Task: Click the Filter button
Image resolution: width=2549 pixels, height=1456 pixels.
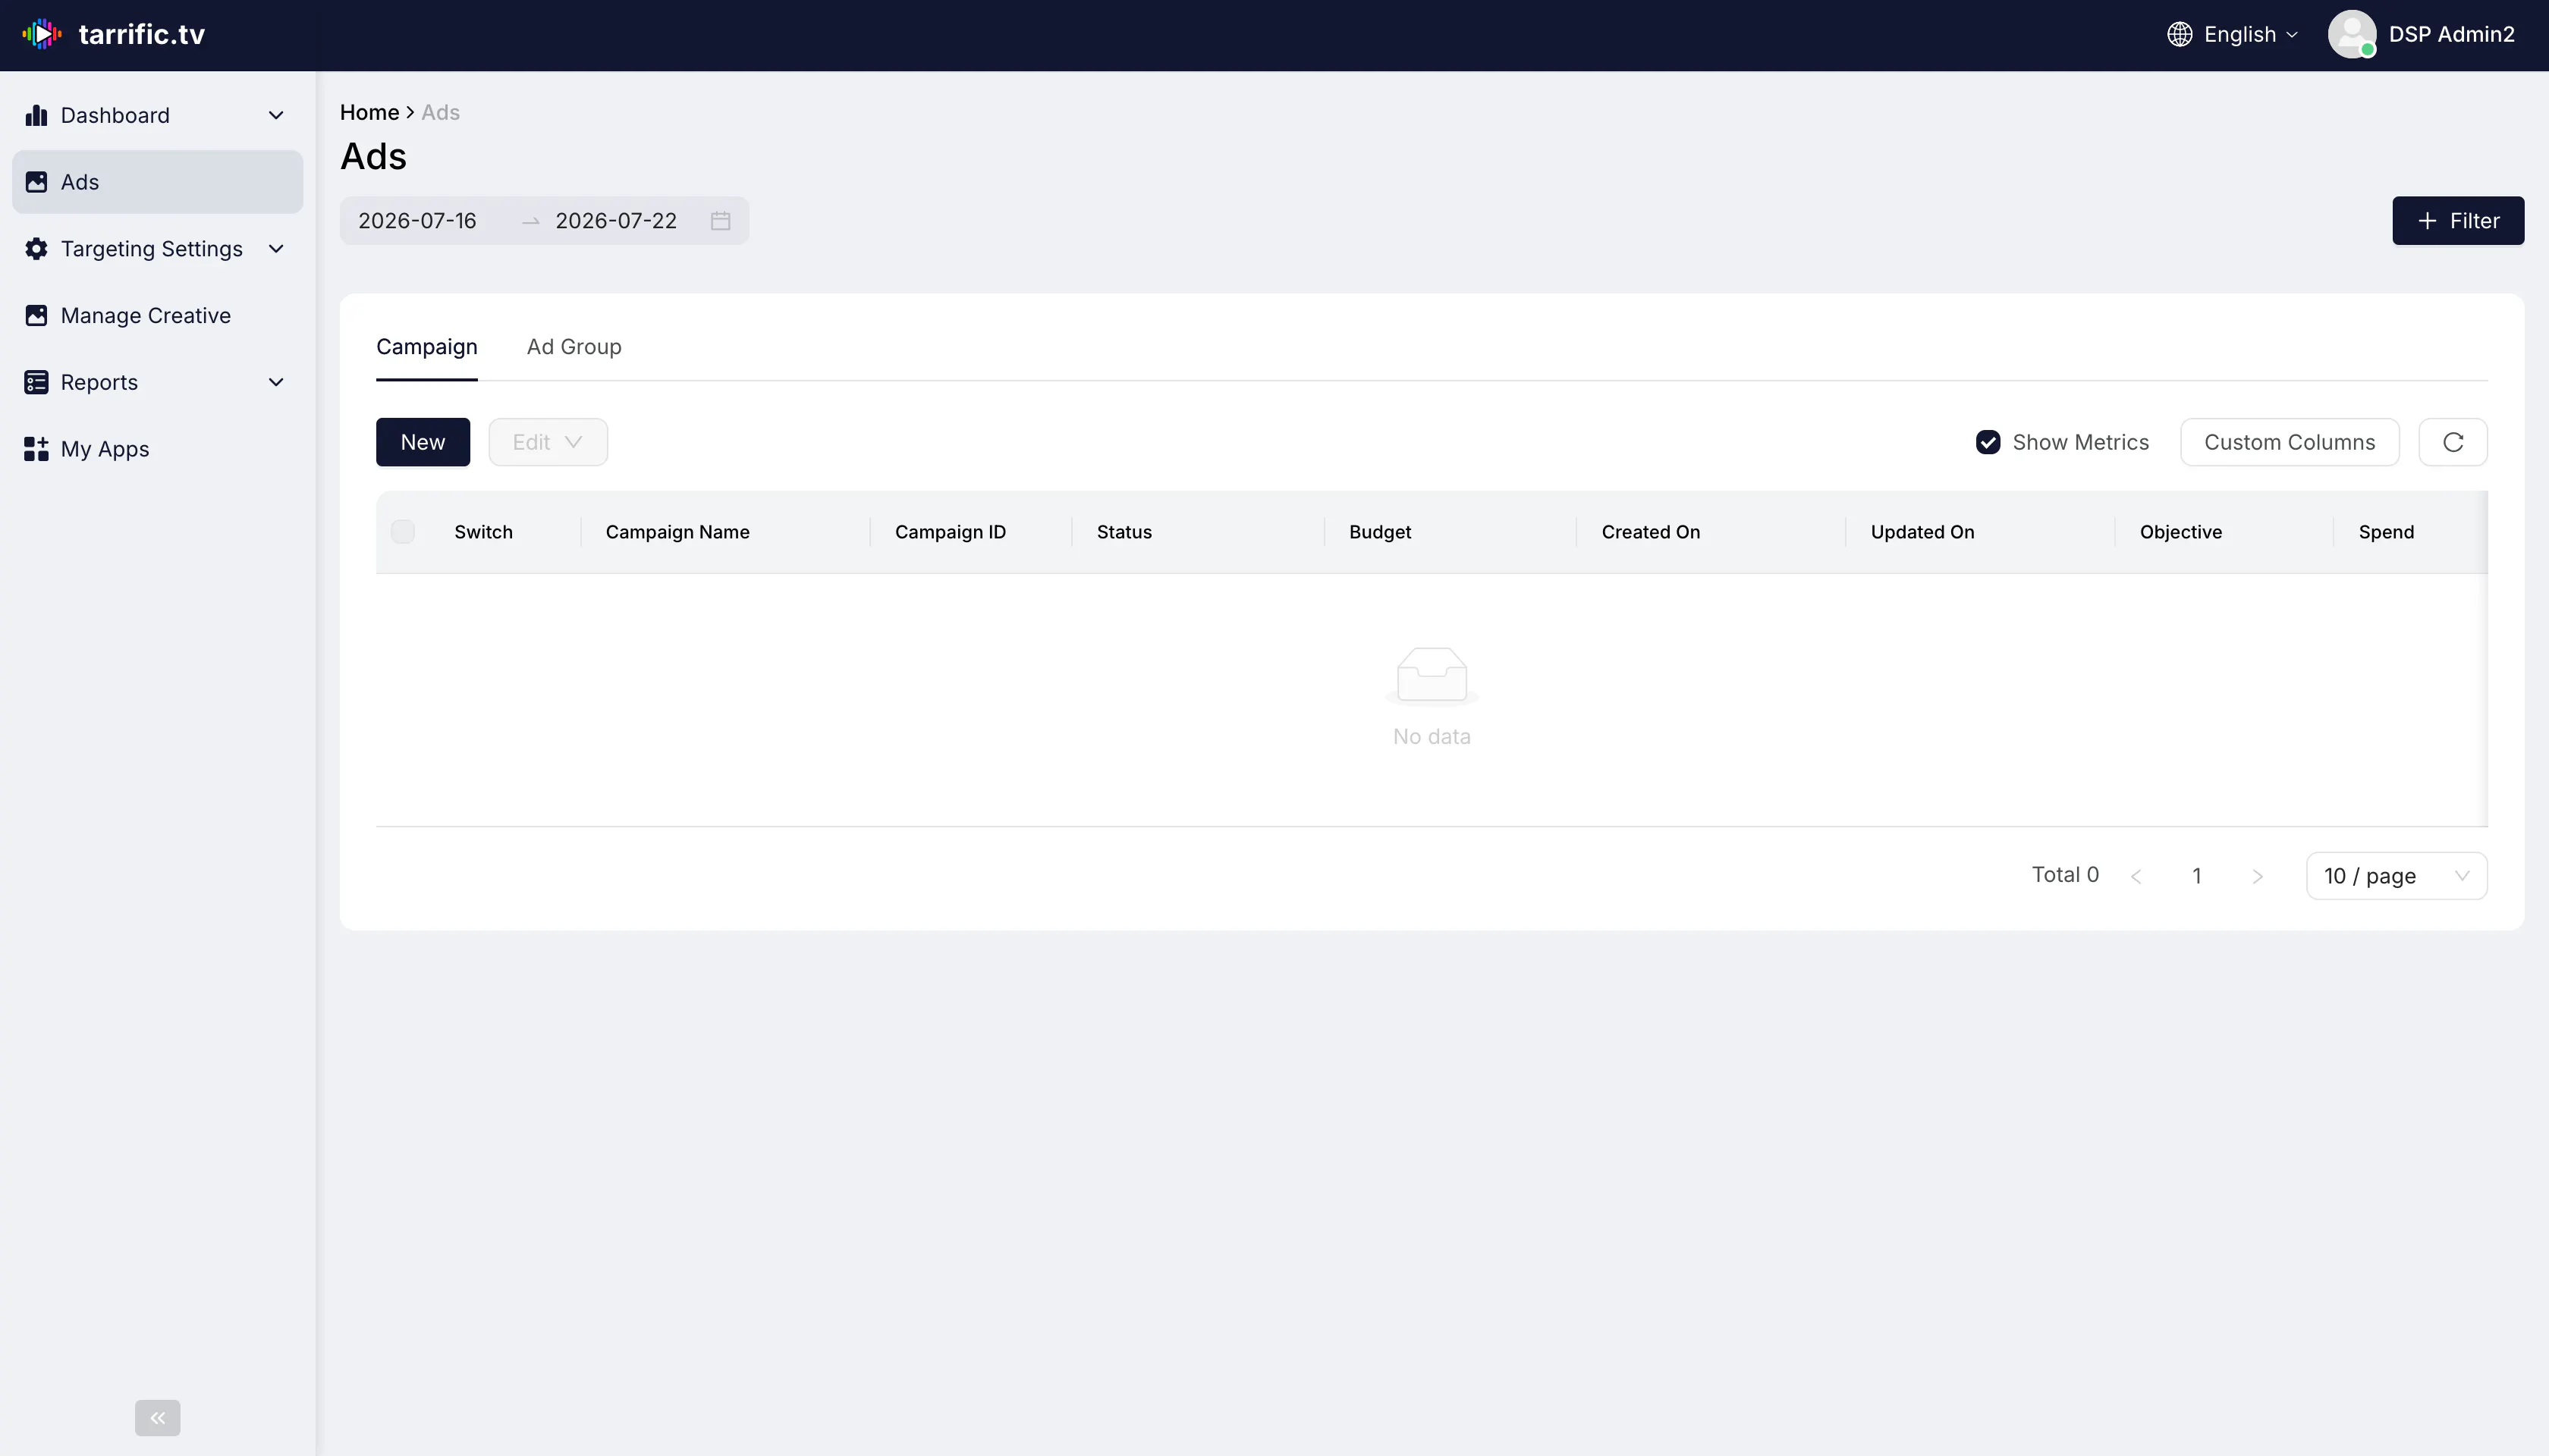Action: pyautogui.click(x=2458, y=221)
